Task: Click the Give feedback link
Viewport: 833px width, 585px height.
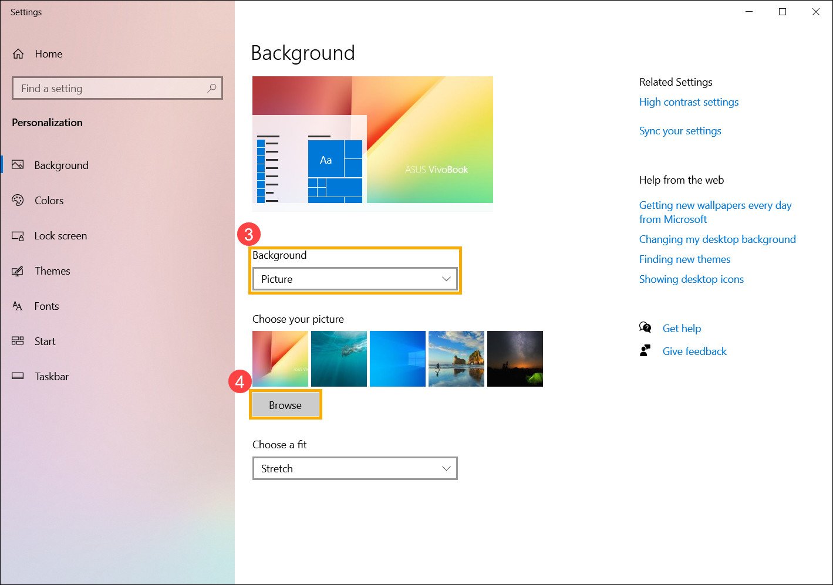Action: point(694,351)
